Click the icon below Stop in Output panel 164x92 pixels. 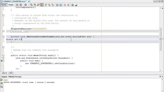tap(2, 87)
